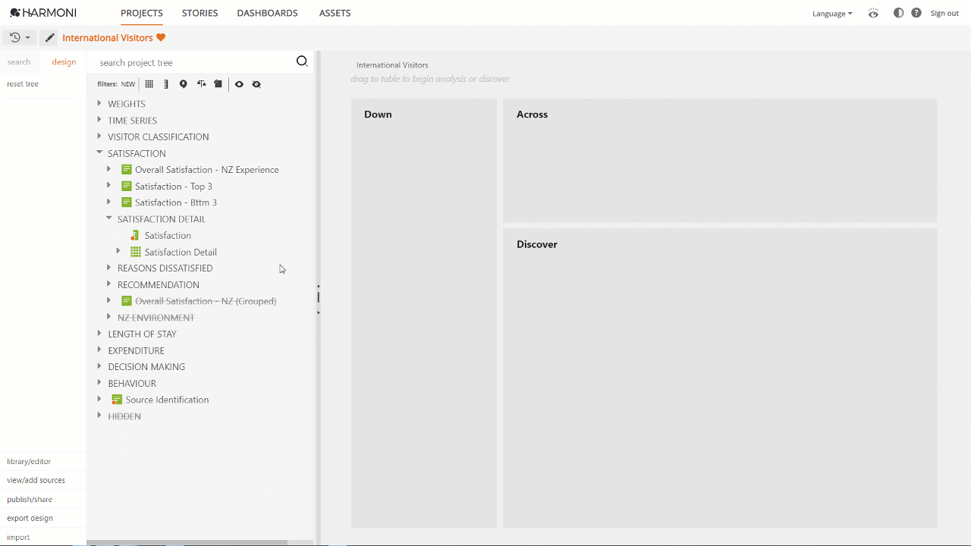Select struck-through NZ ENVIRONMENT item
971x546 pixels.
(156, 318)
